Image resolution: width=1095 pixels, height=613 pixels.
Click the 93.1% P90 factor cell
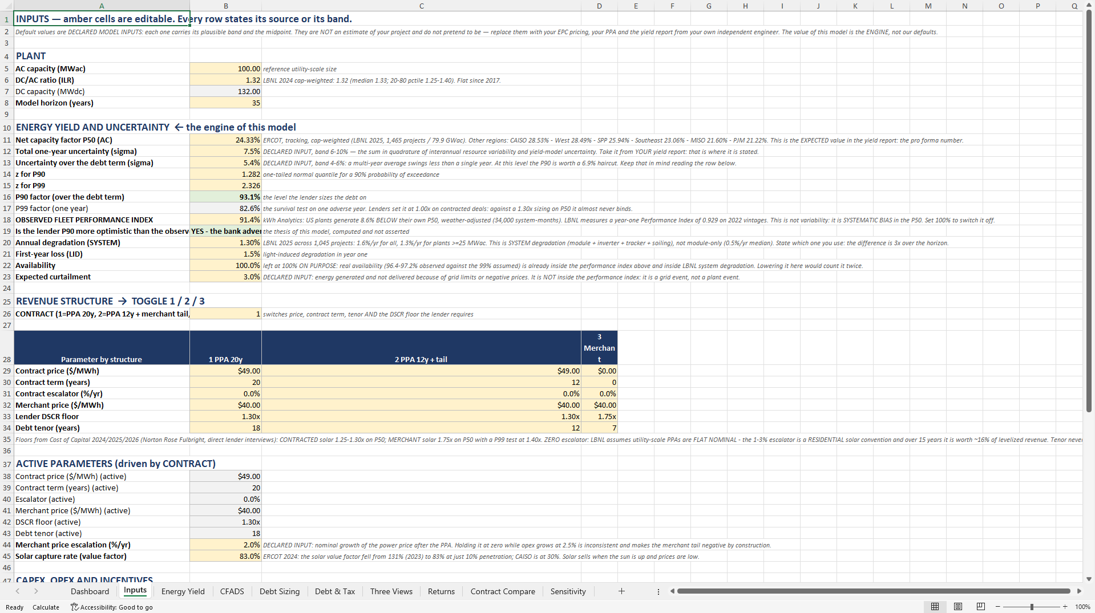[x=226, y=197]
